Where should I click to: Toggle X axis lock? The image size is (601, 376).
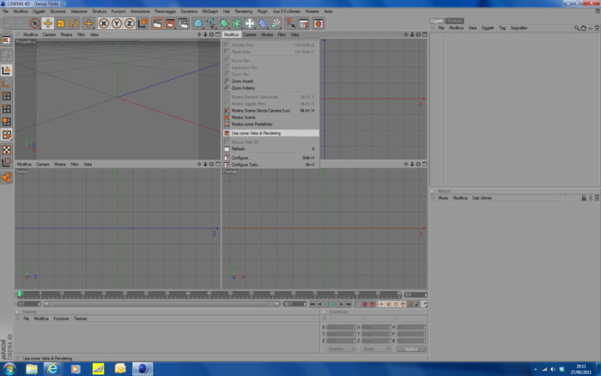pos(104,24)
